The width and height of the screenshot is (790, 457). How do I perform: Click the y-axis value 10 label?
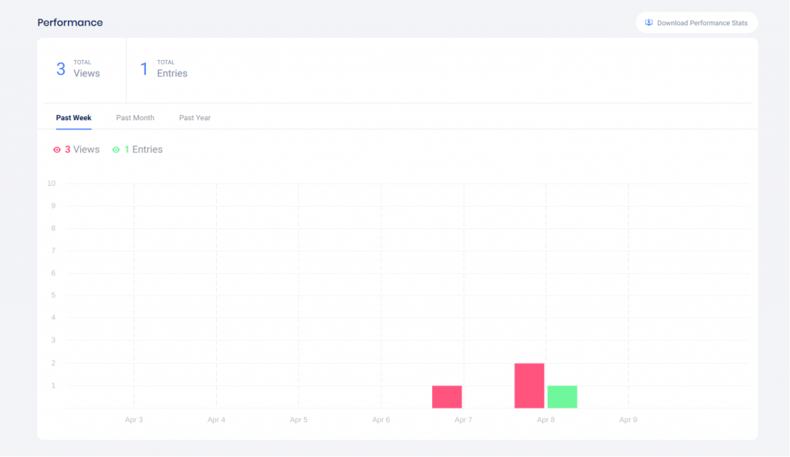[x=51, y=183]
